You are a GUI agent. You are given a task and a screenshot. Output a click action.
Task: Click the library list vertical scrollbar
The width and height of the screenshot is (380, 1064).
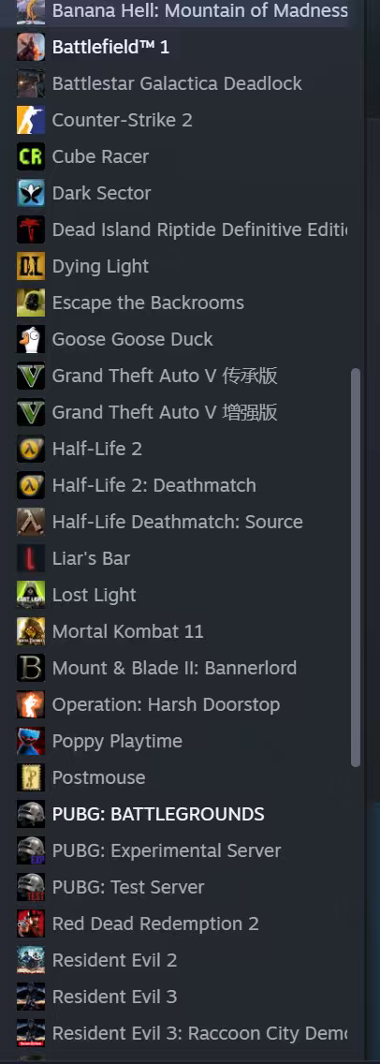click(x=356, y=568)
